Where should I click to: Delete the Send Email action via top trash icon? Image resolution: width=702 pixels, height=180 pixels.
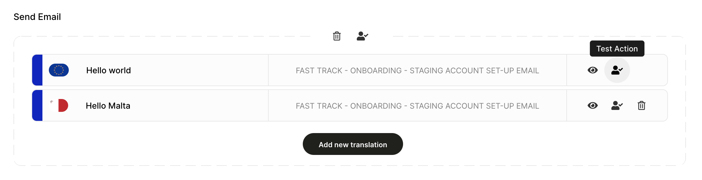point(337,36)
